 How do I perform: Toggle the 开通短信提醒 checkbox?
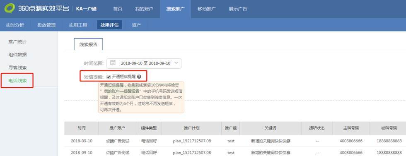(x=109, y=77)
